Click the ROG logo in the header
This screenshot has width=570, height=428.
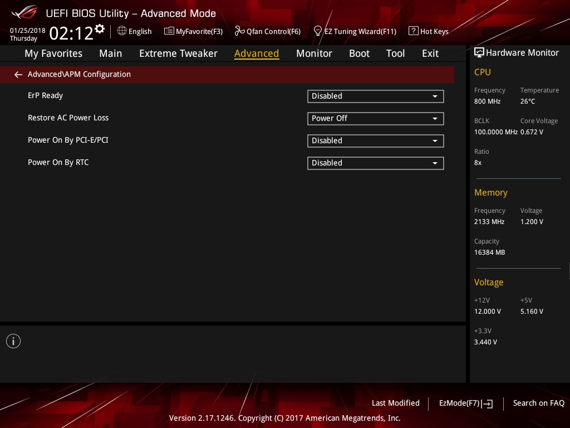(24, 13)
